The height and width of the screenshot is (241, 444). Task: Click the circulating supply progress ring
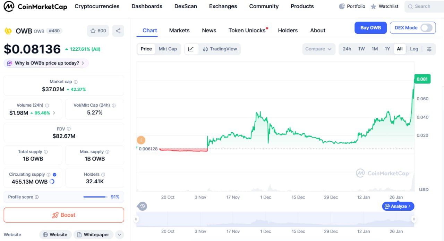tap(52, 182)
